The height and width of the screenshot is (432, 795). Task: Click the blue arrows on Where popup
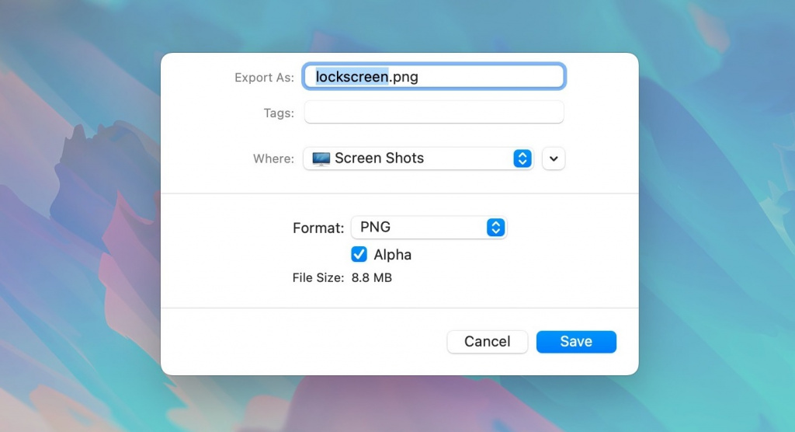tap(522, 159)
